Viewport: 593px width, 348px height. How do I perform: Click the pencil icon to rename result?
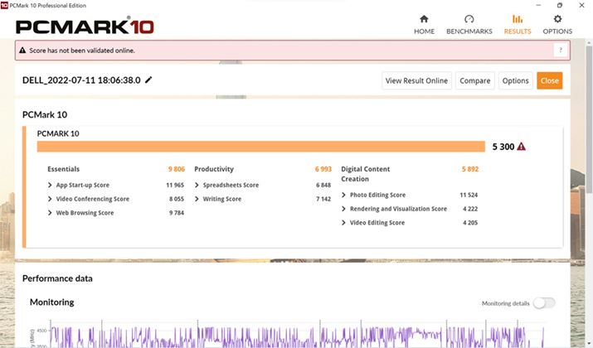[x=149, y=80]
